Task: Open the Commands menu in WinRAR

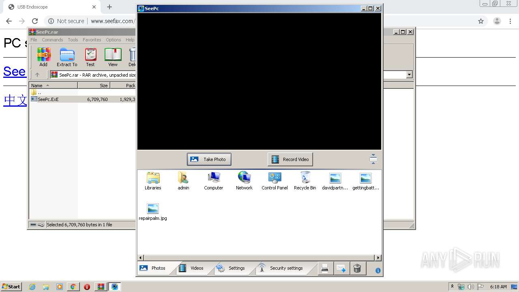Action: pos(52,40)
